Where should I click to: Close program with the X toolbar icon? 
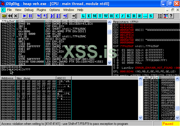click(15, 16)
